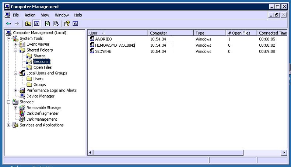Open the Action menu
The width and height of the screenshot is (291, 167).
(30, 15)
